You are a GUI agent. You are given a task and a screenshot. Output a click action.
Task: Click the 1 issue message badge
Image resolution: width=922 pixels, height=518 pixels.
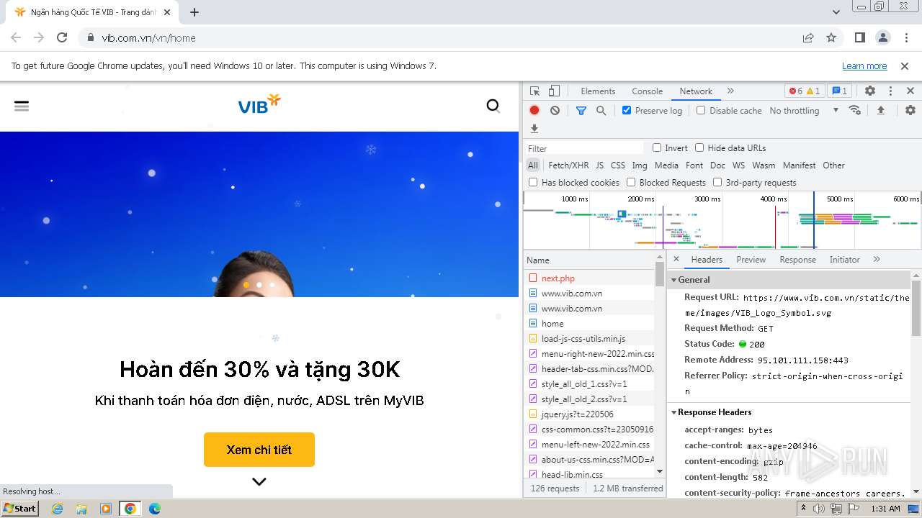tap(838, 91)
